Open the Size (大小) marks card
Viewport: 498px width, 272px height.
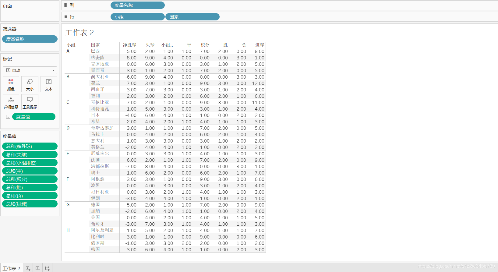point(30,84)
